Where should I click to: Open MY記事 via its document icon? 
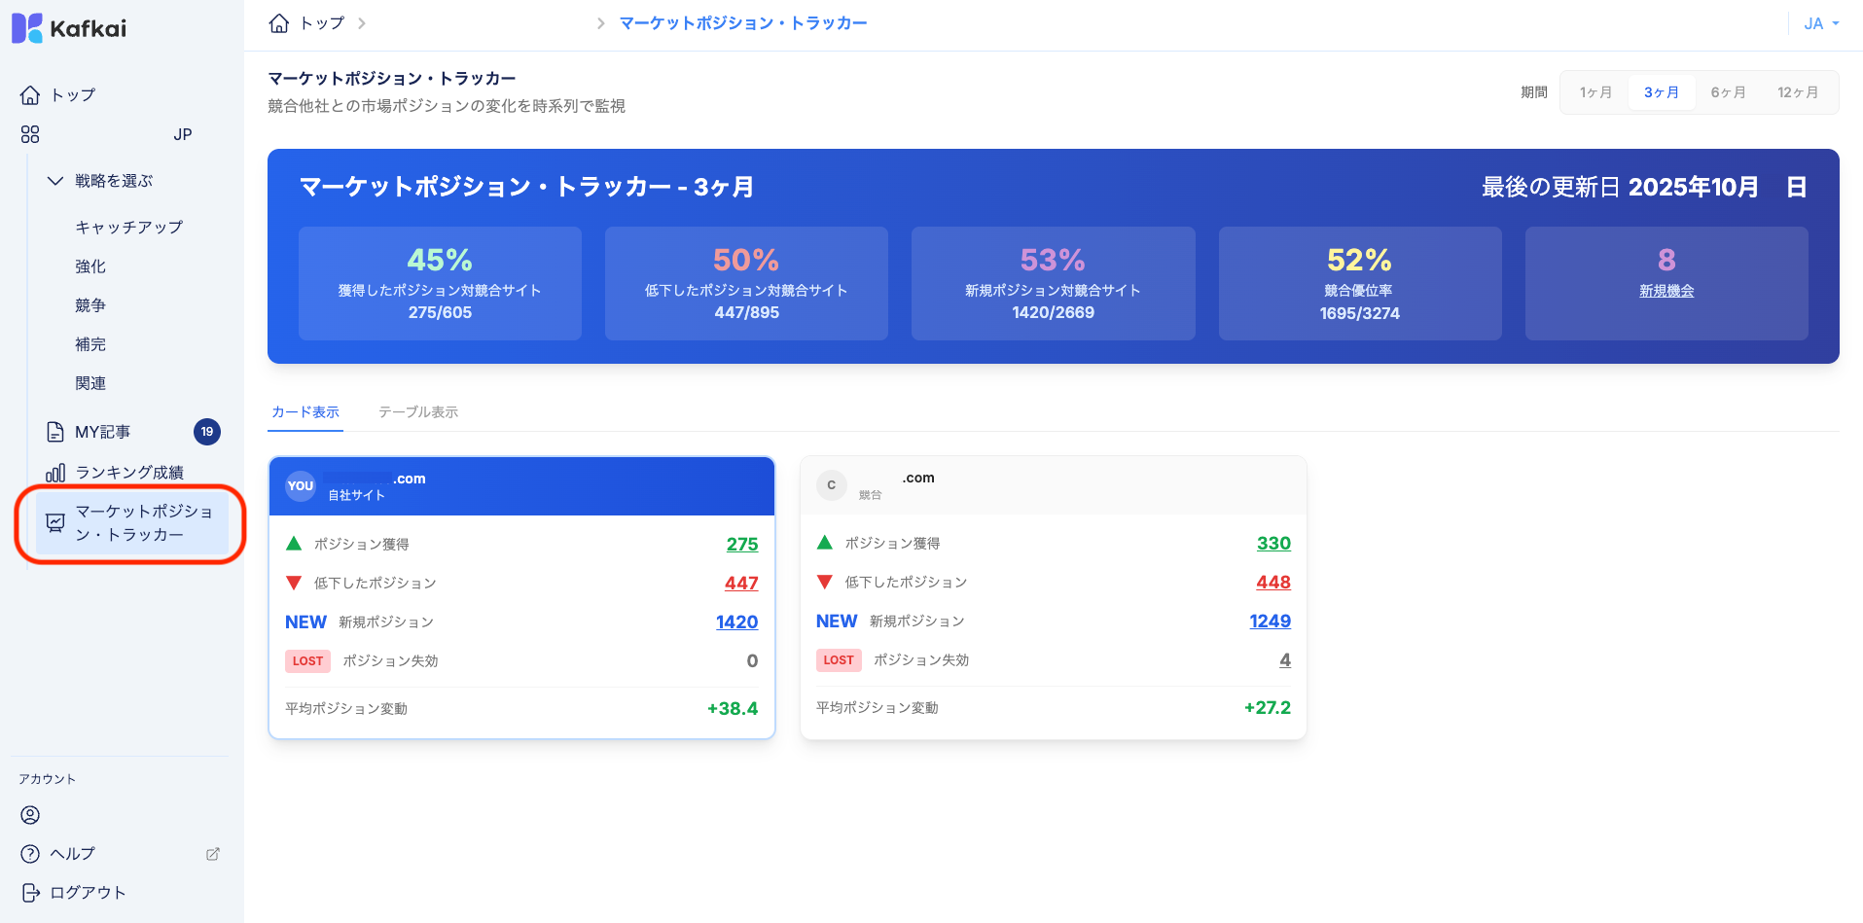click(54, 431)
